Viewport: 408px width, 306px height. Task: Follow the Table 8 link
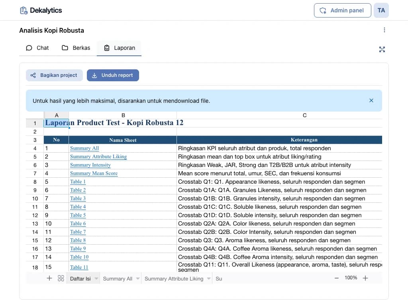tap(78, 240)
